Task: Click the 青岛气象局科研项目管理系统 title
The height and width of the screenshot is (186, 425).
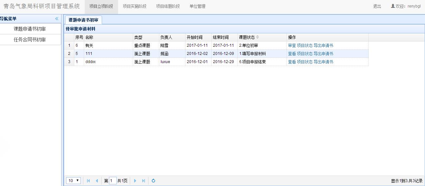Action: click(x=42, y=6)
